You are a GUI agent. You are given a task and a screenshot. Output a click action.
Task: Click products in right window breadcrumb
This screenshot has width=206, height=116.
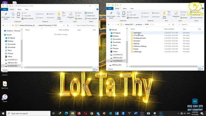[139, 24]
